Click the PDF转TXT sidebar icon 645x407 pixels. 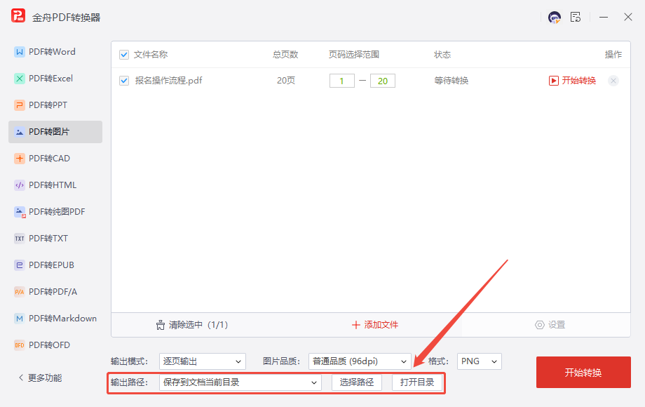(20, 239)
